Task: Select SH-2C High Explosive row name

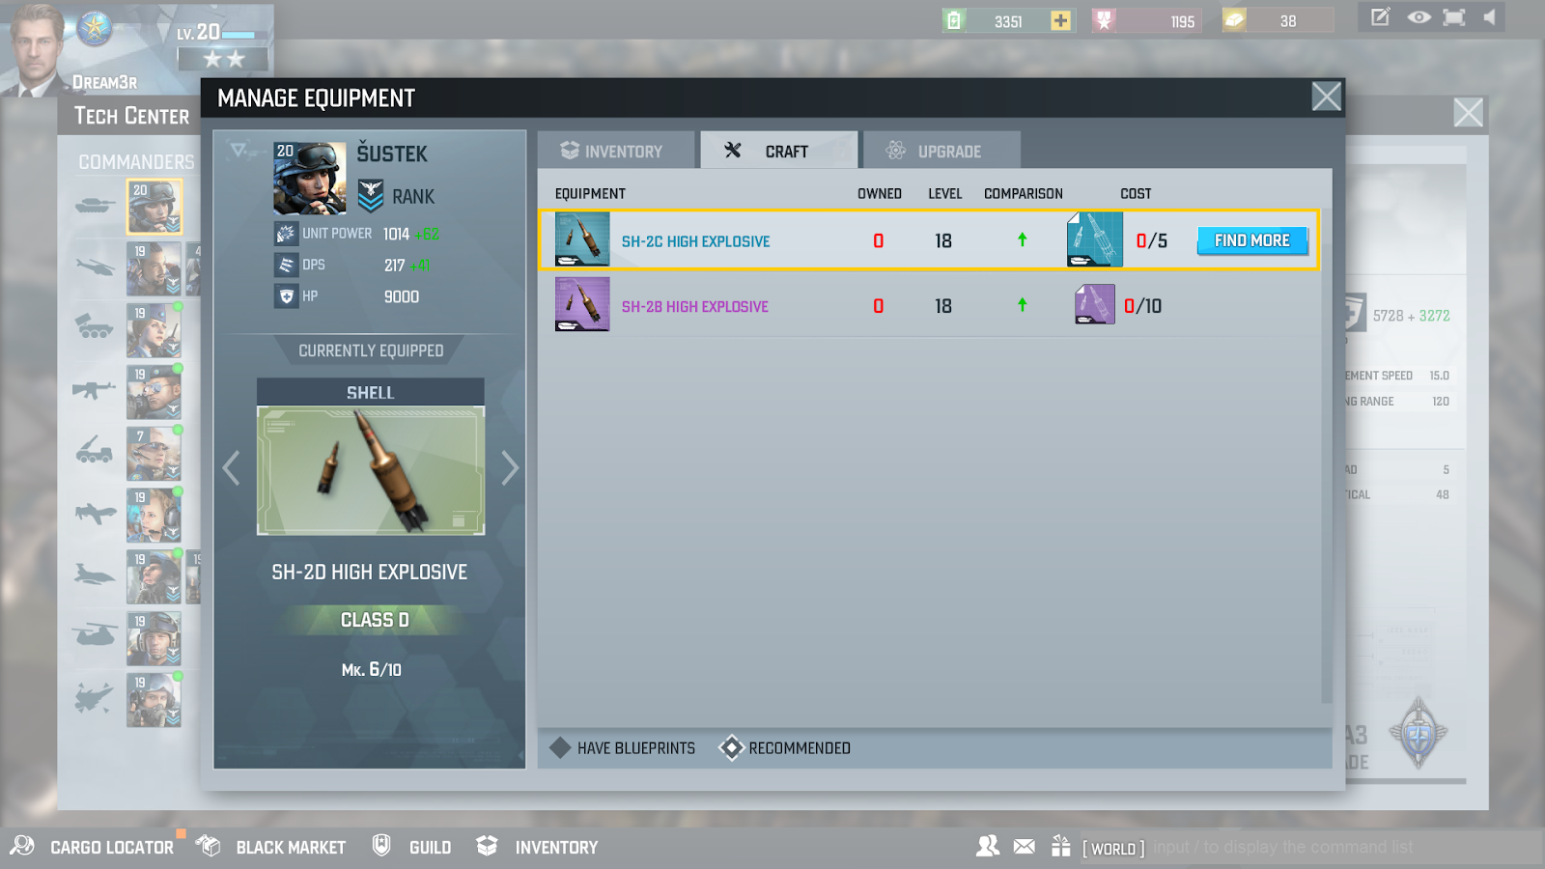Action: pos(695,241)
